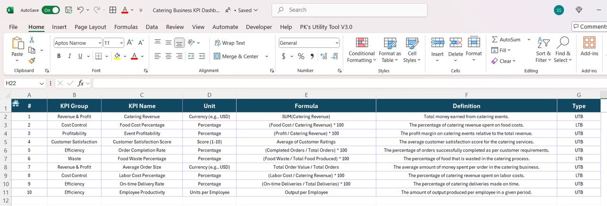This screenshot has width=607, height=206.
Task: Open the Find & Select dropdown
Action: 563,50
